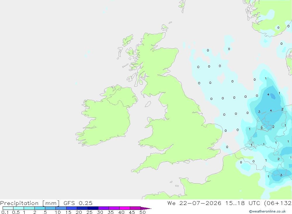The image size is (292, 214).
Task: Click the 0.1–0.5 mm legend color swatch
Action: click(x=8, y=208)
